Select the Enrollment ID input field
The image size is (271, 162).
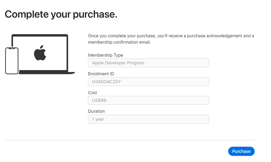[x=148, y=82]
